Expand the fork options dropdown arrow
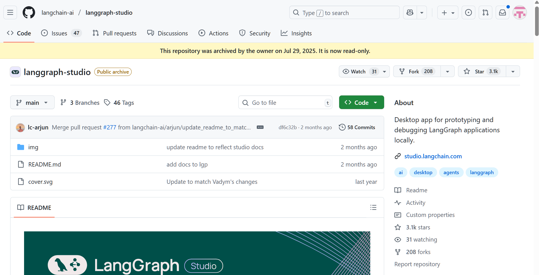The width and height of the screenshot is (539, 275). pos(448,71)
